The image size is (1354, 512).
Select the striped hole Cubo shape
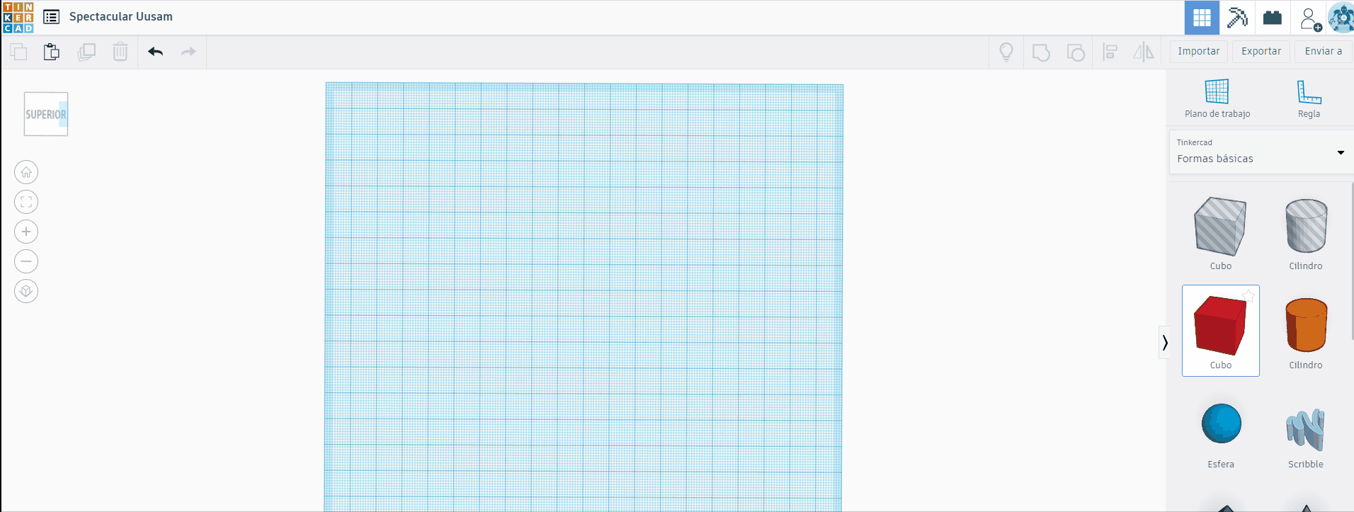tap(1220, 234)
